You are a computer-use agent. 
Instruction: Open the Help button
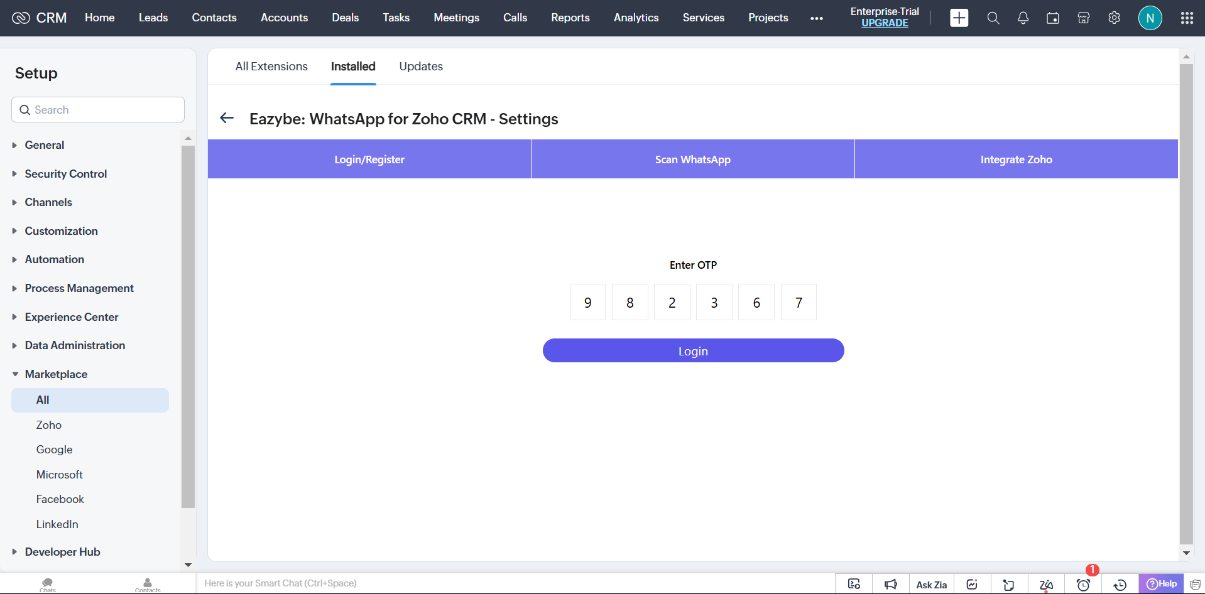pos(1161,584)
